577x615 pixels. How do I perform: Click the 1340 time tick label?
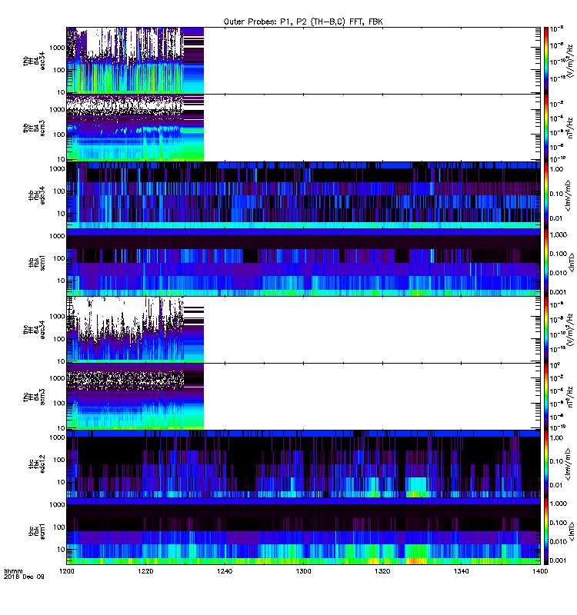click(x=461, y=571)
